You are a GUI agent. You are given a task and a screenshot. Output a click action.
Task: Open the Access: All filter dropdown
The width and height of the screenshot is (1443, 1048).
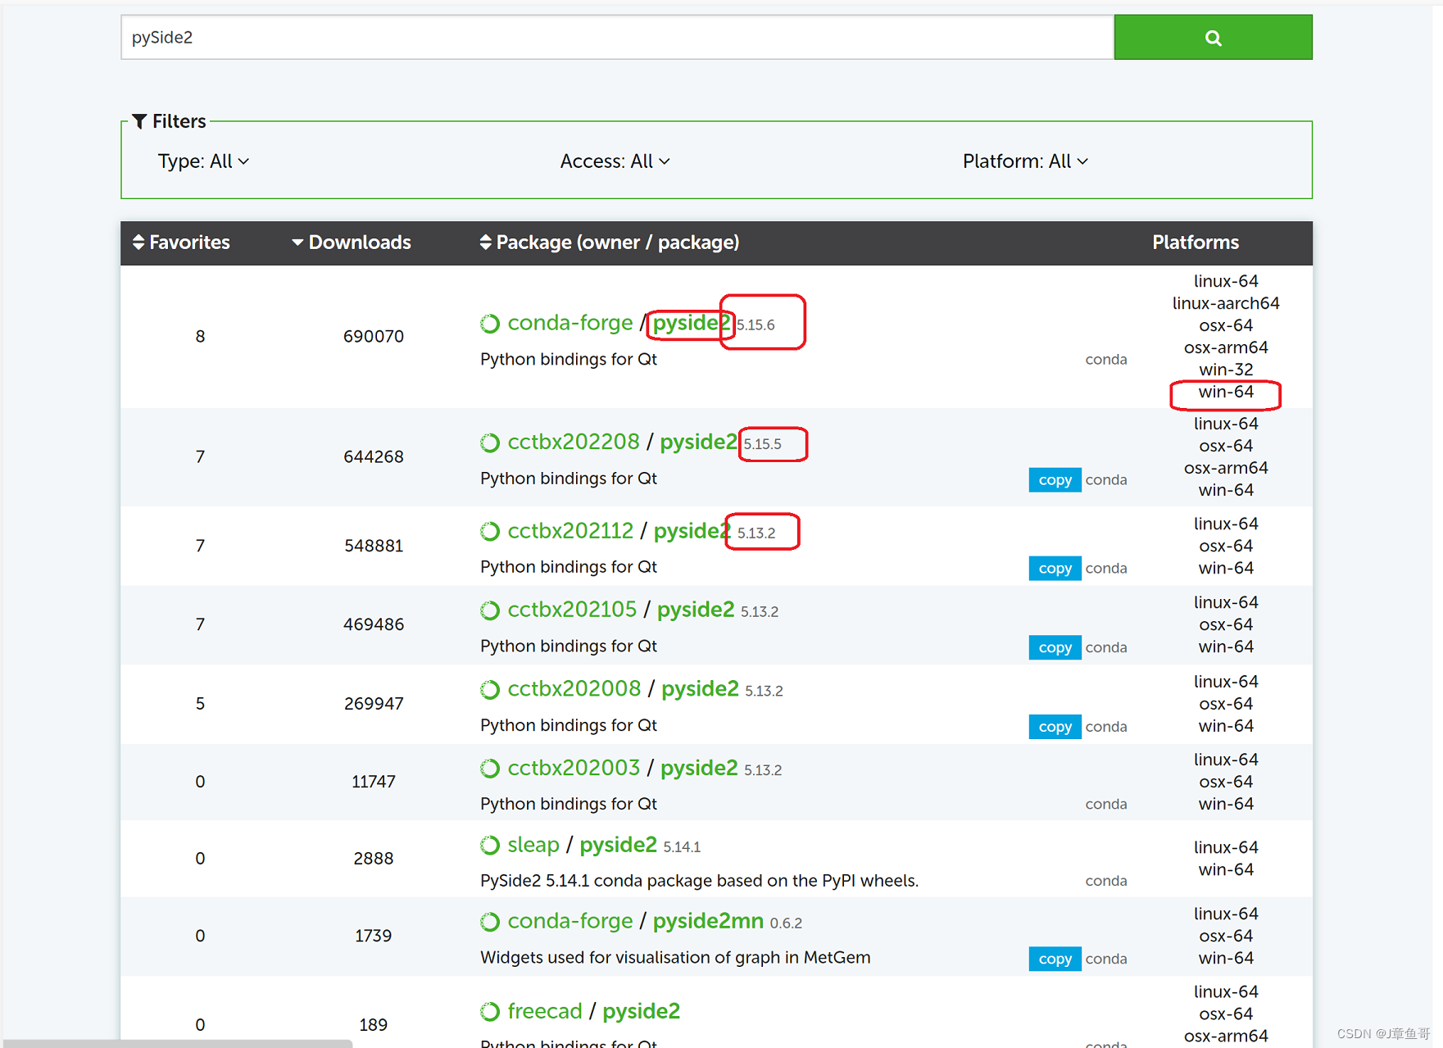(615, 161)
